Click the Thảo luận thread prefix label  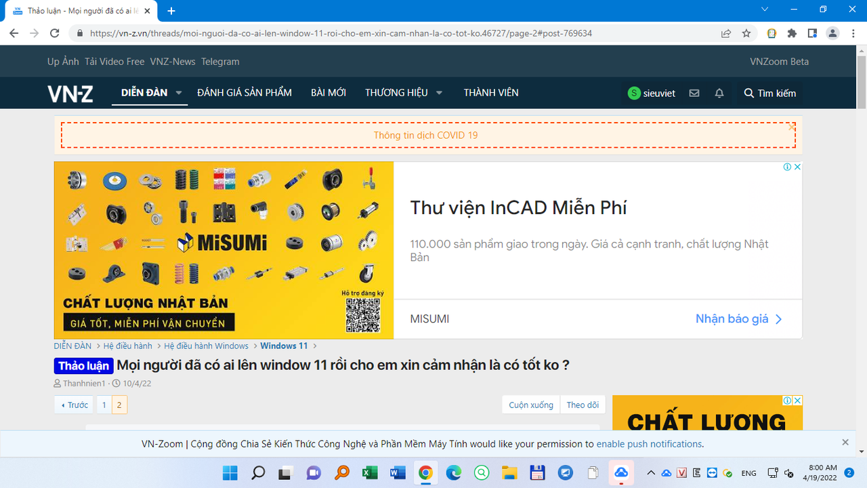pyautogui.click(x=83, y=366)
